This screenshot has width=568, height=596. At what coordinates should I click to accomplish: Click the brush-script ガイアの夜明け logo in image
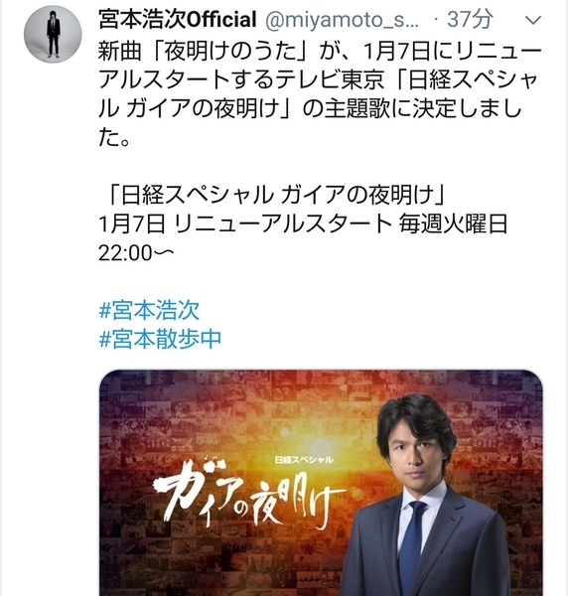(249, 492)
